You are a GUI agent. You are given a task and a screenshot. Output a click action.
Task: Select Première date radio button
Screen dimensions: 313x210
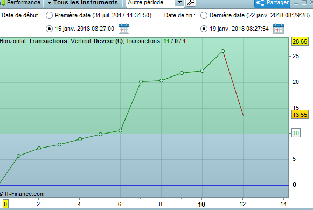pyautogui.click(x=49, y=16)
